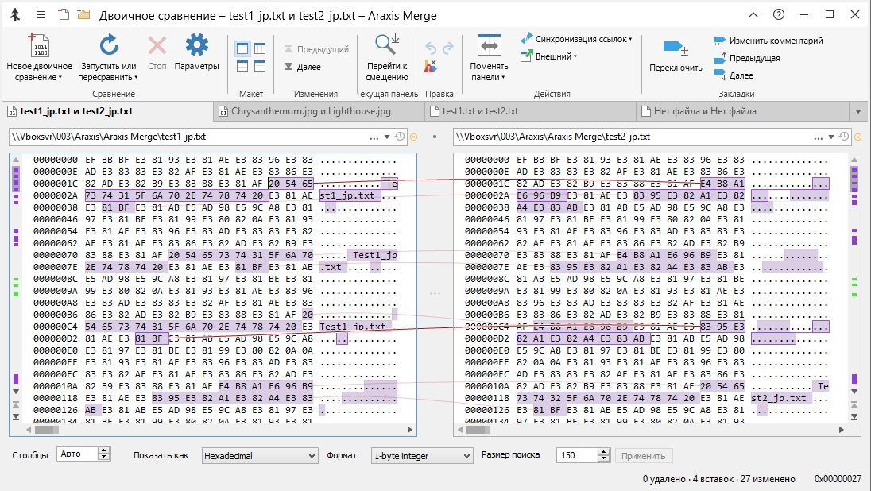Click browse ellipsis for right file path

pyautogui.click(x=819, y=137)
